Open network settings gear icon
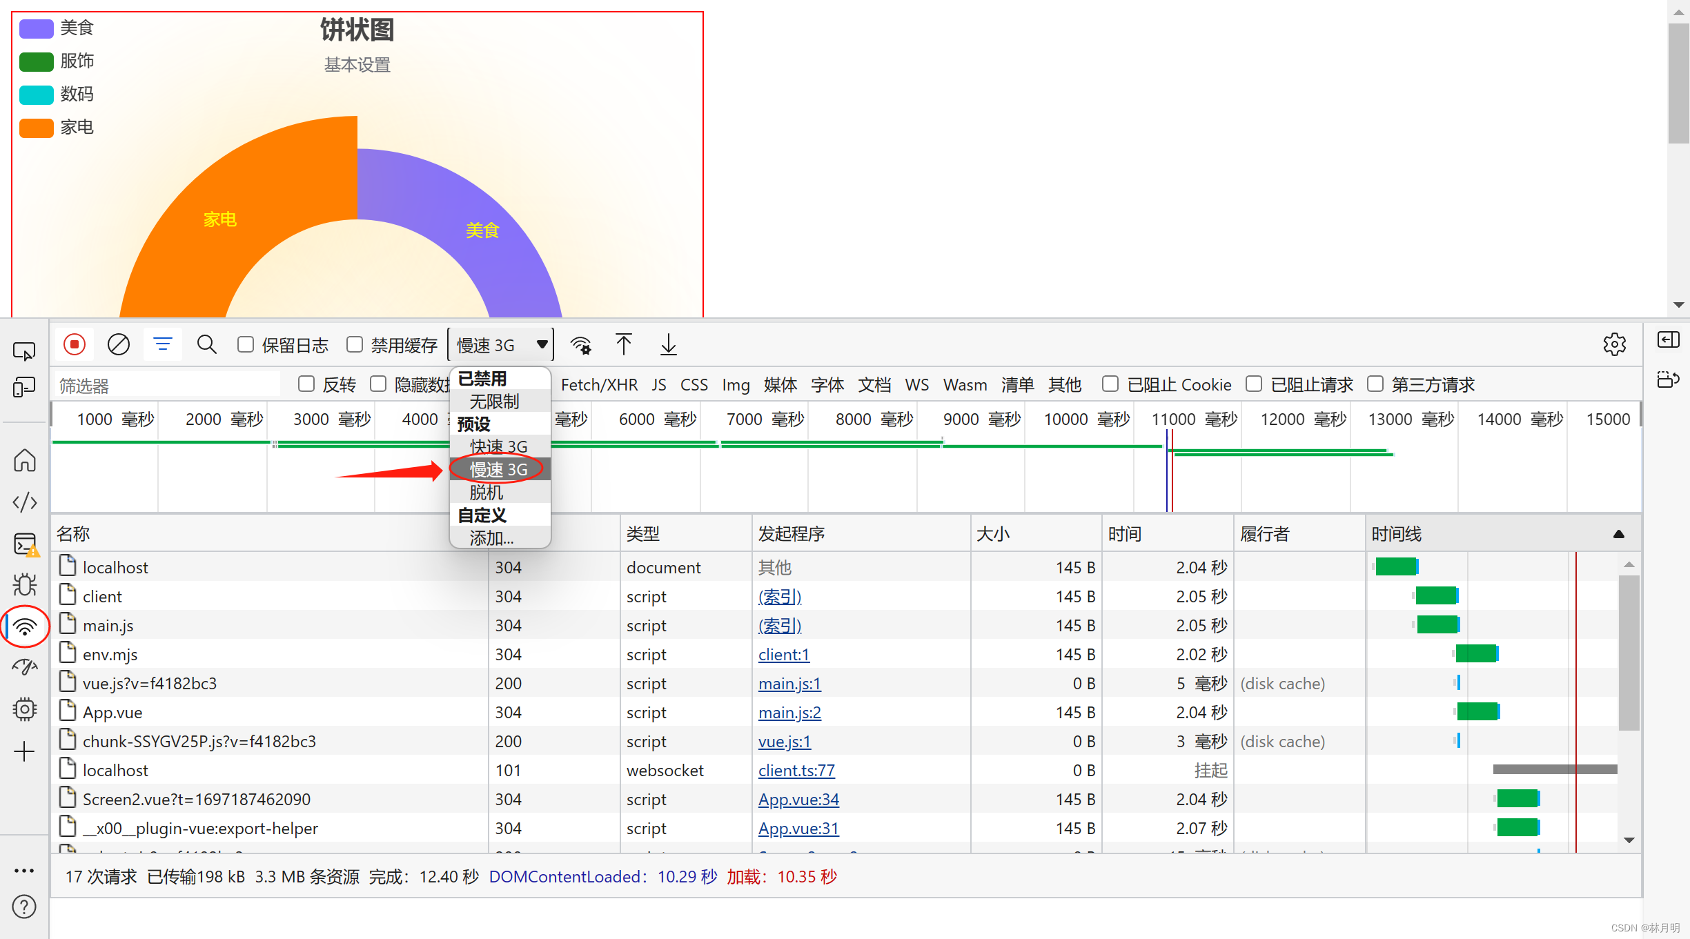Image resolution: width=1690 pixels, height=939 pixels. [1614, 344]
